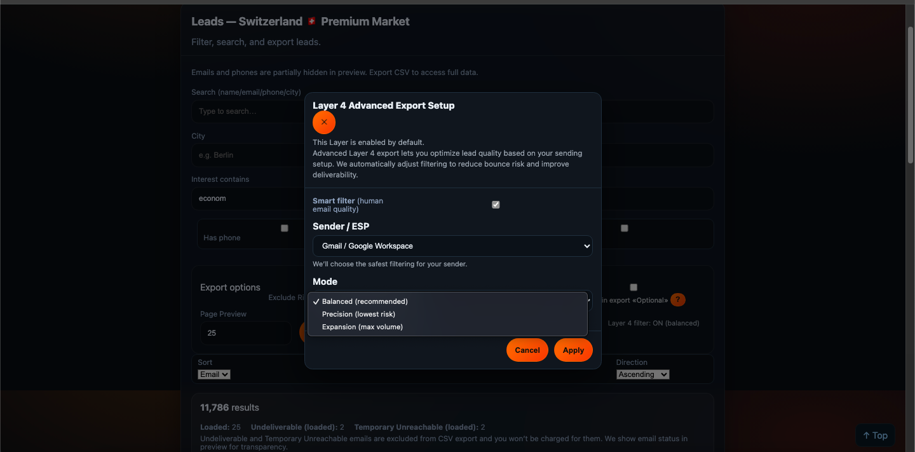Tick the «Optional» export checkbox
The height and width of the screenshot is (452, 915).
[x=633, y=287]
